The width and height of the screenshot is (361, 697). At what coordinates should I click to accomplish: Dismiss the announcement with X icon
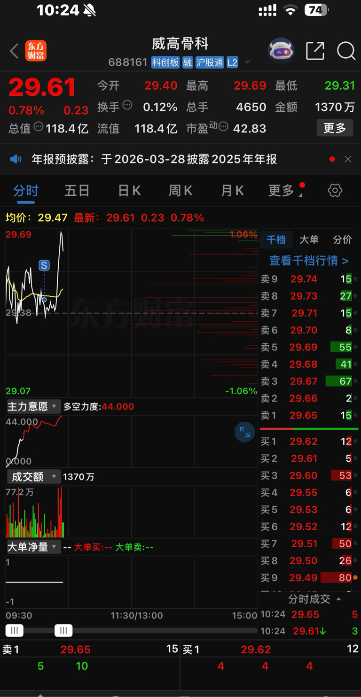(348, 159)
